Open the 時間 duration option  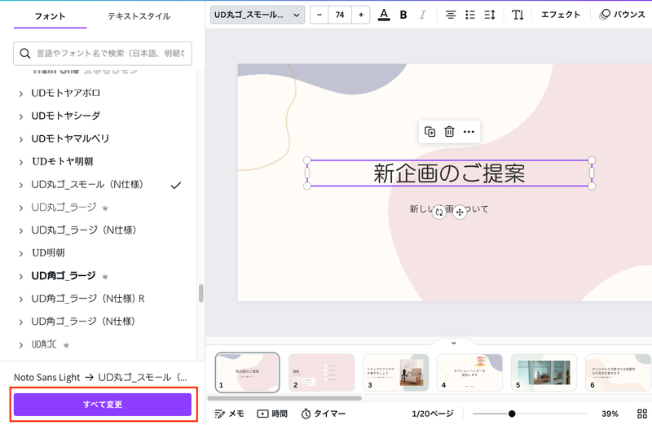coord(272,414)
